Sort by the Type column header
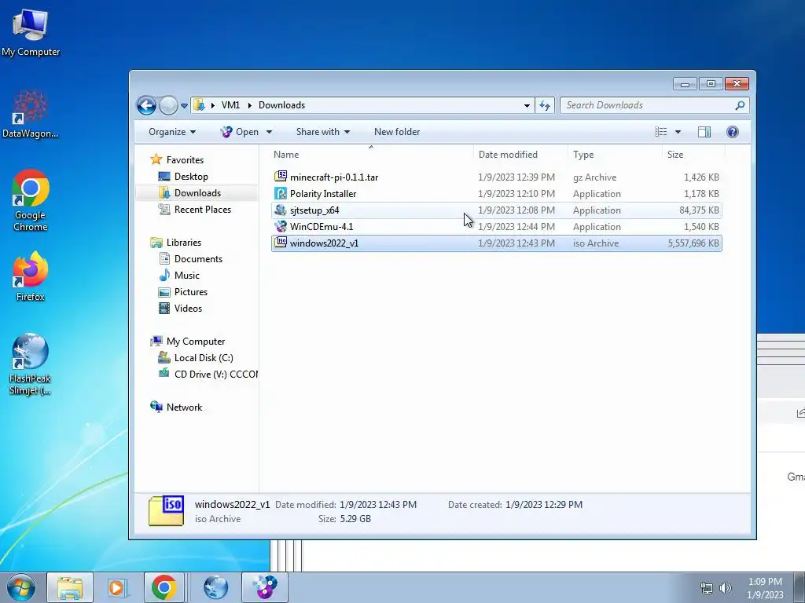The width and height of the screenshot is (805, 603). (x=615, y=155)
